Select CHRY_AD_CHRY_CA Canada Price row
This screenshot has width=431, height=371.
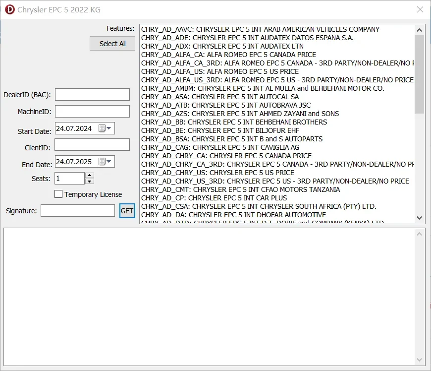[x=277, y=156]
